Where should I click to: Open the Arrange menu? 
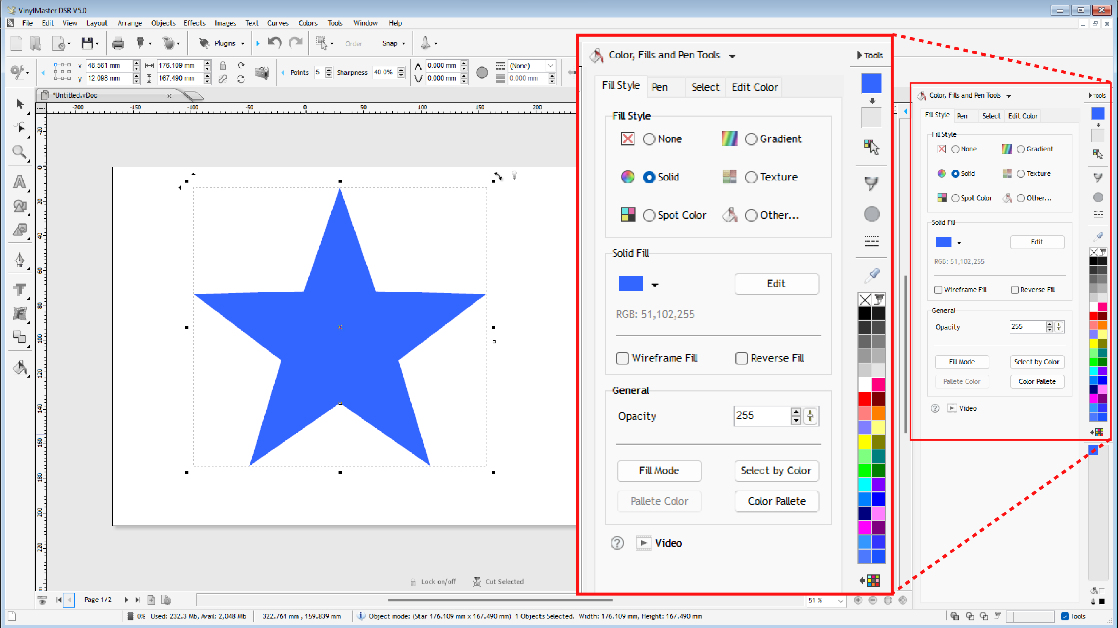pyautogui.click(x=130, y=23)
